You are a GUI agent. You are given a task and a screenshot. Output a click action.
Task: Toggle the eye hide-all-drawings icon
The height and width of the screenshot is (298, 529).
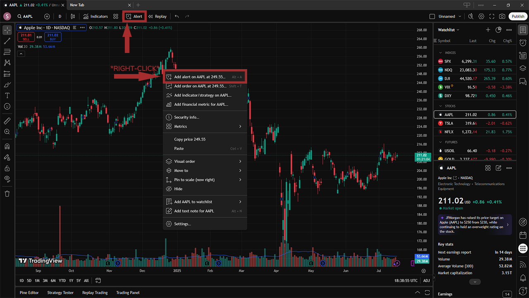coord(7,179)
